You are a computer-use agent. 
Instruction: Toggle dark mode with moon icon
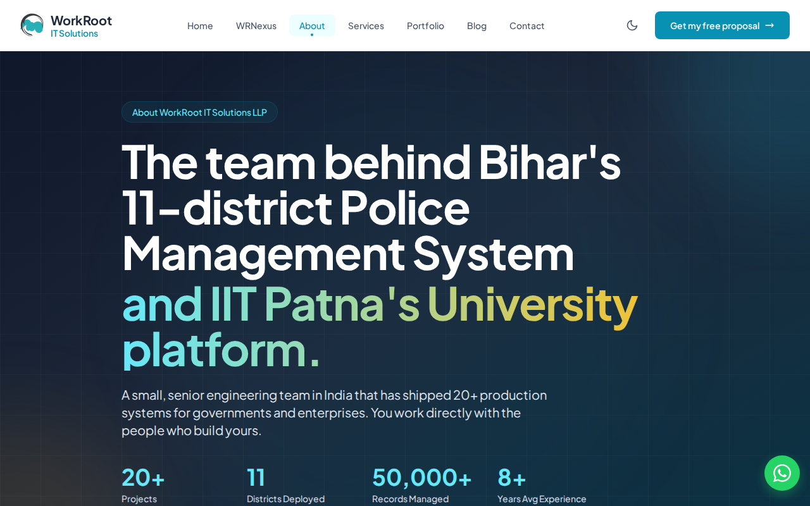click(632, 25)
